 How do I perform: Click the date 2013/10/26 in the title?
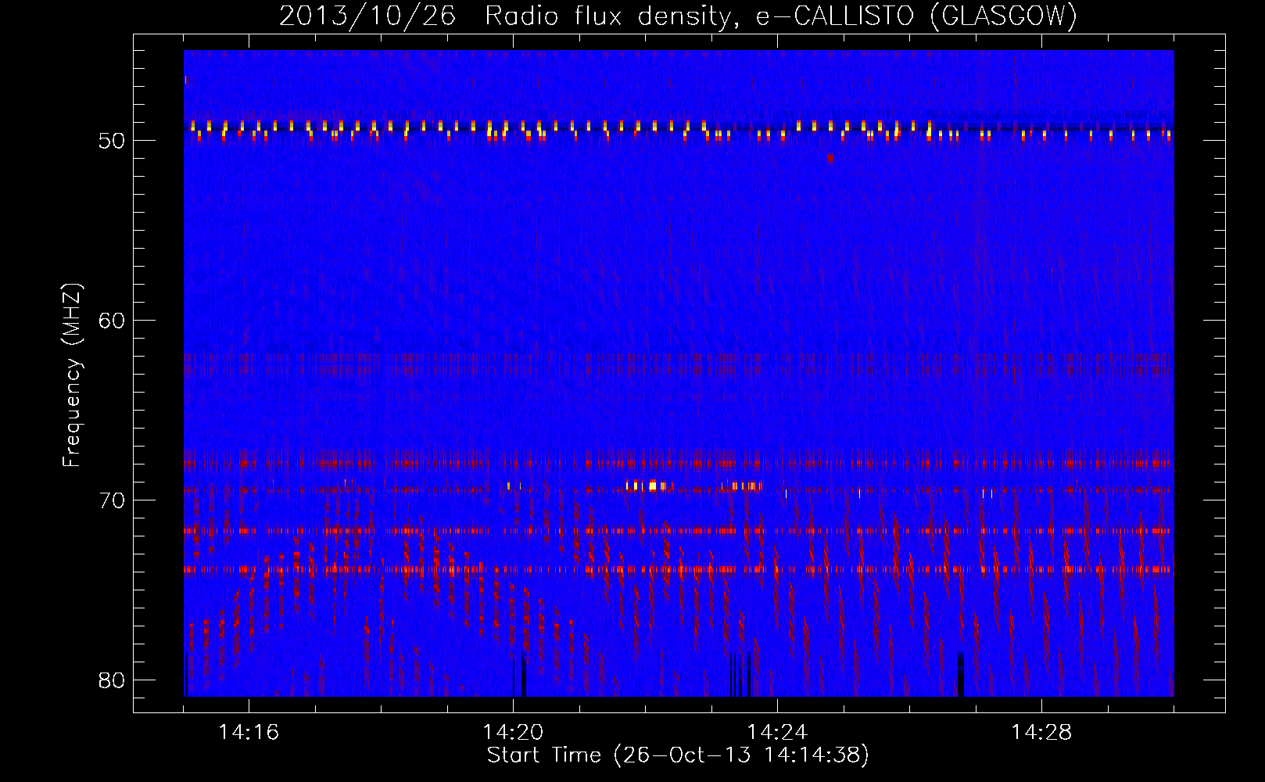tap(367, 16)
